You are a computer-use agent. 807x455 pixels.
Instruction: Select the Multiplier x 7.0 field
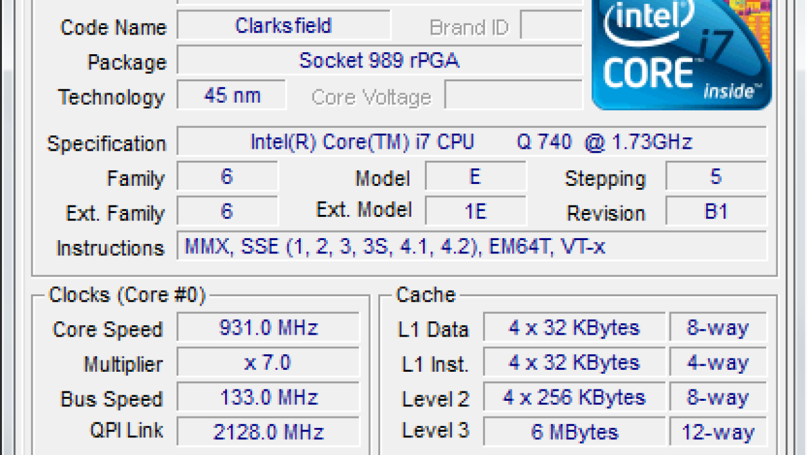click(268, 364)
